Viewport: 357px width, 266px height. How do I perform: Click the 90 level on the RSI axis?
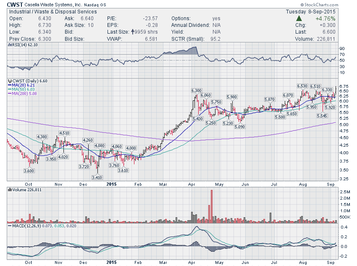[342, 48]
